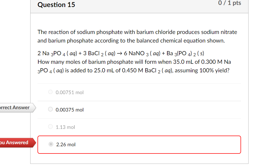
Task: Click the question description paragraph
Action: click(x=137, y=36)
